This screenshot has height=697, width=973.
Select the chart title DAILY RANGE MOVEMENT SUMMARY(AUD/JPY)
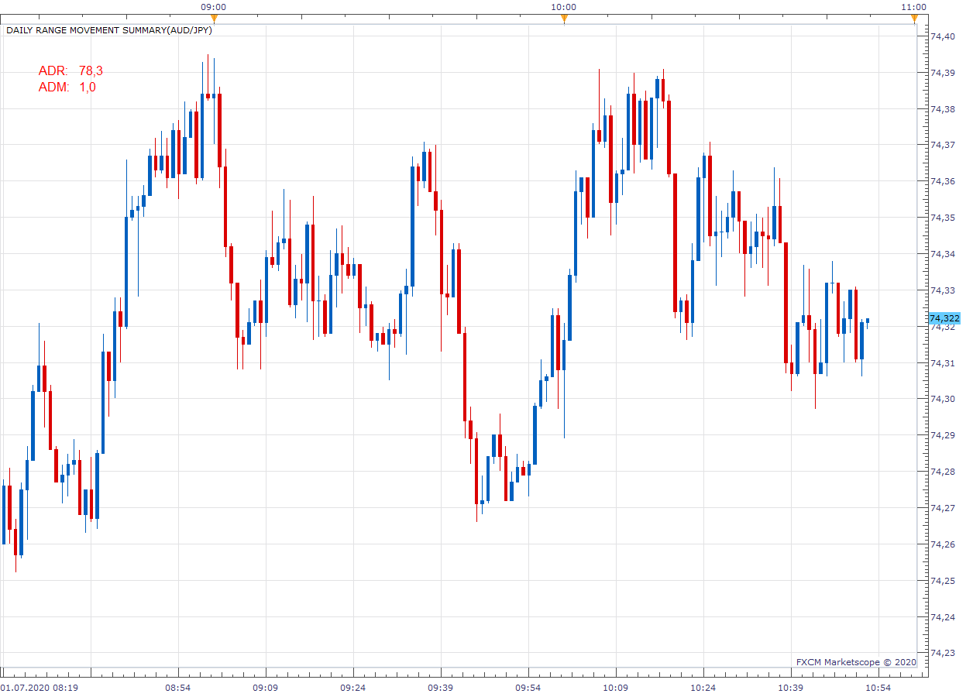click(109, 30)
